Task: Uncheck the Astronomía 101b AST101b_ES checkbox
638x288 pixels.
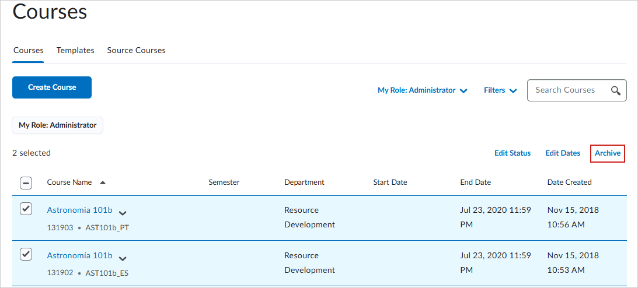Action: (x=26, y=254)
